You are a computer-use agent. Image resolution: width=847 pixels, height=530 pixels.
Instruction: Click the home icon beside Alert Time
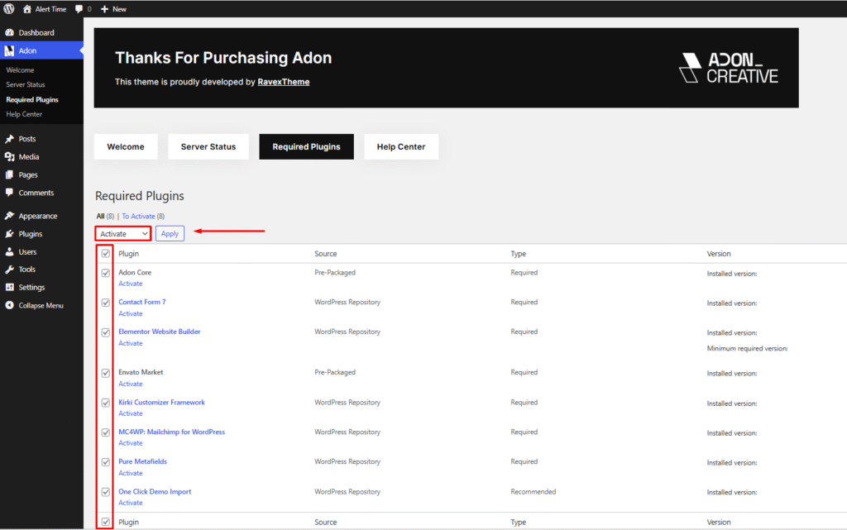[x=27, y=8]
